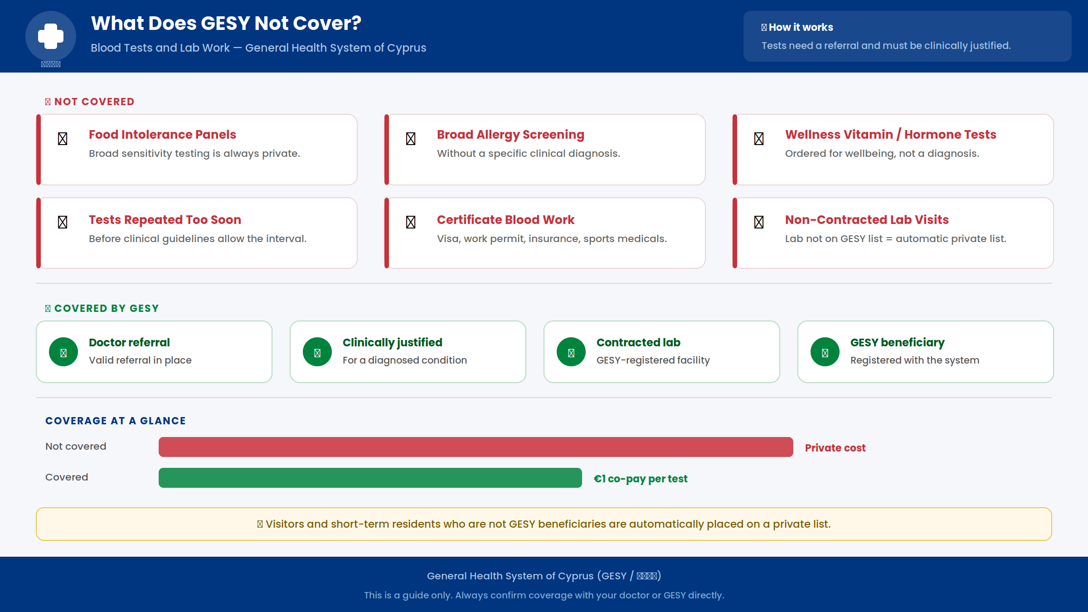Click the icon before NOT COVERED heading

(48, 102)
